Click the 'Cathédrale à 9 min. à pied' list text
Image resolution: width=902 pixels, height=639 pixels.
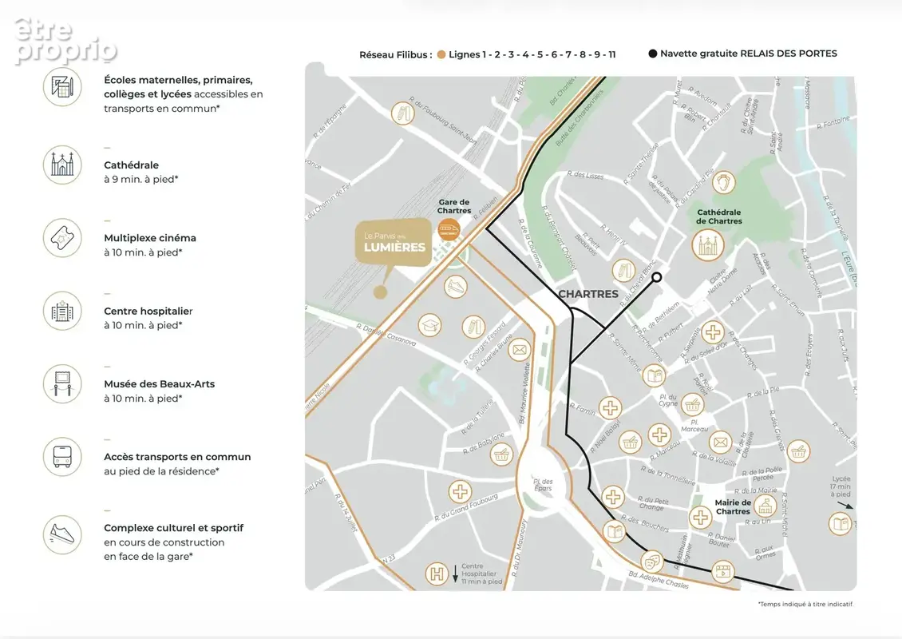click(x=141, y=172)
